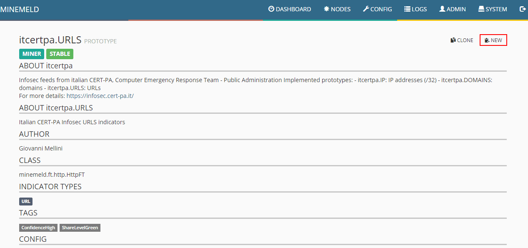This screenshot has height=248, width=528.
Task: Go to the NODES page
Action: [340, 9]
